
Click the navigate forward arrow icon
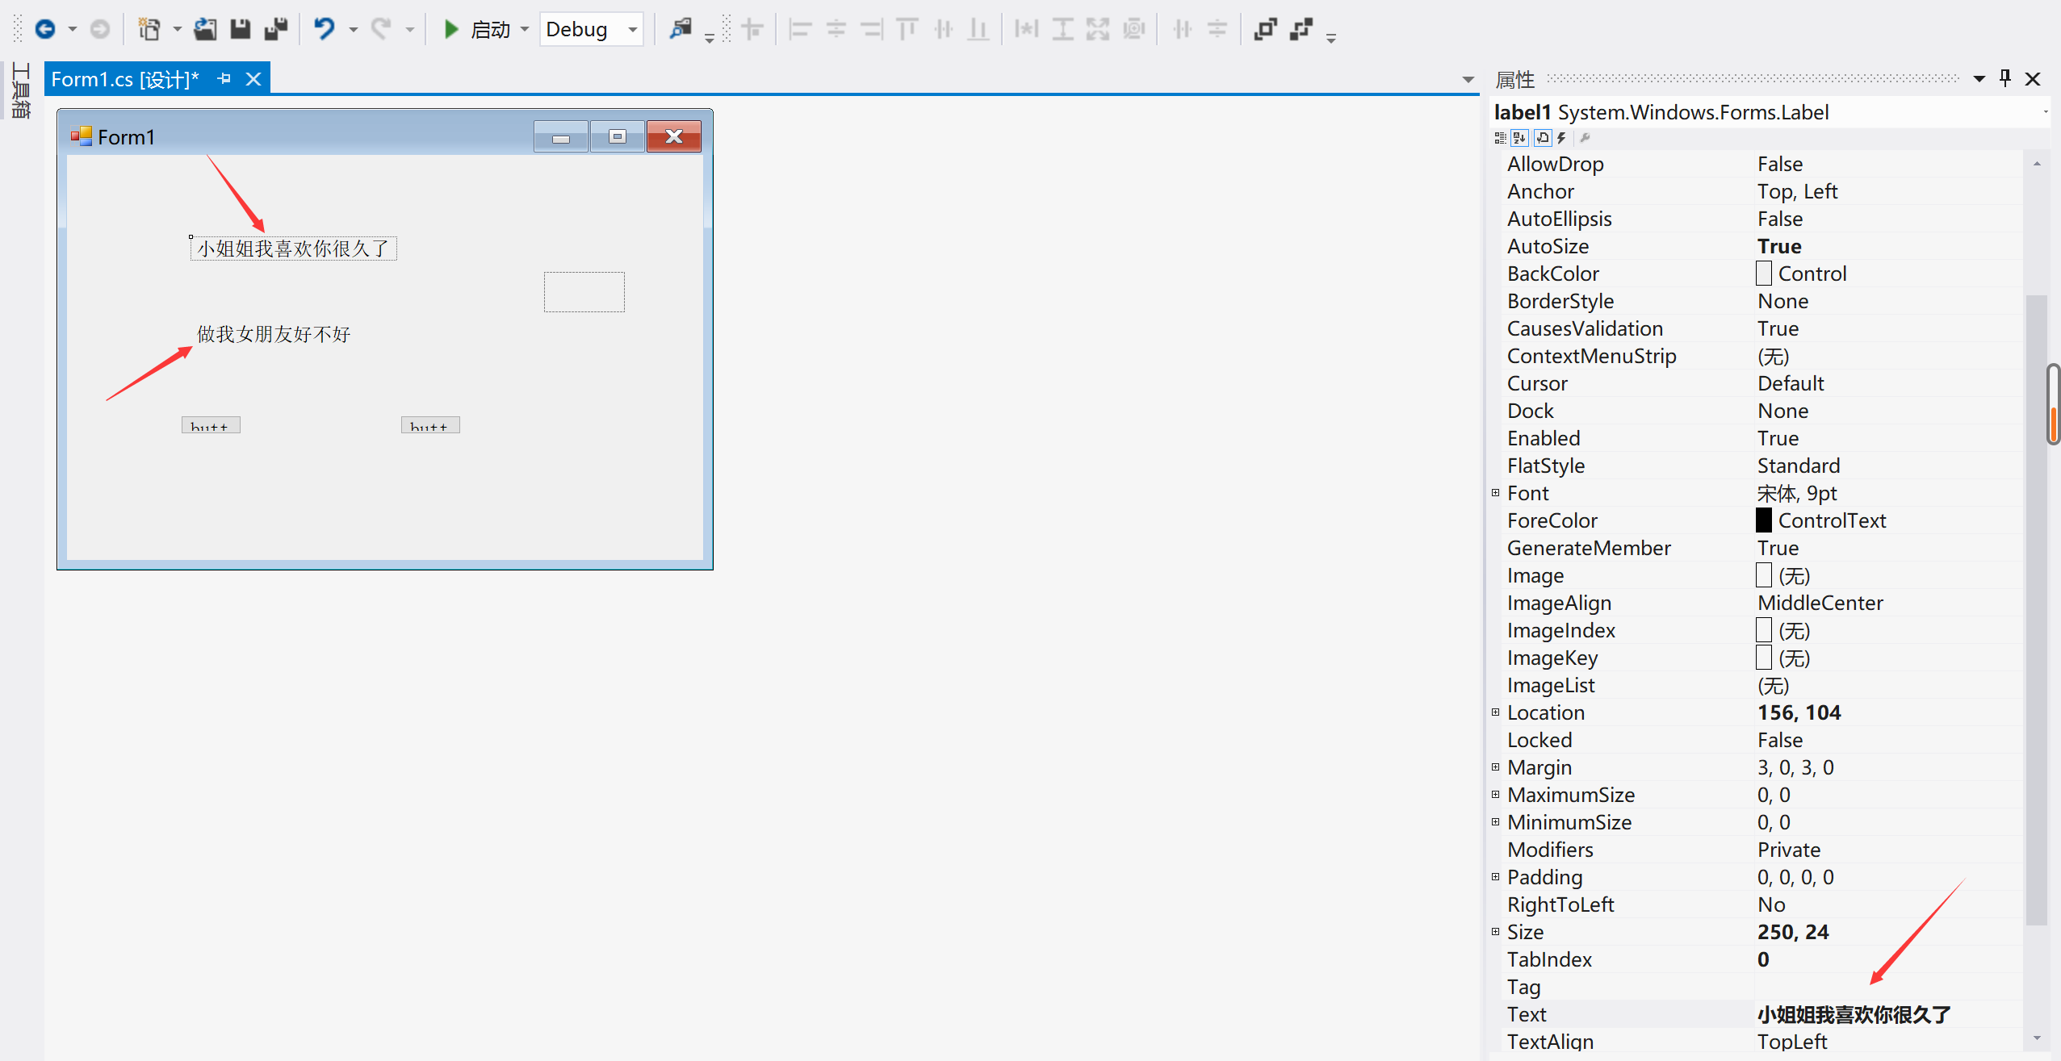(x=99, y=30)
